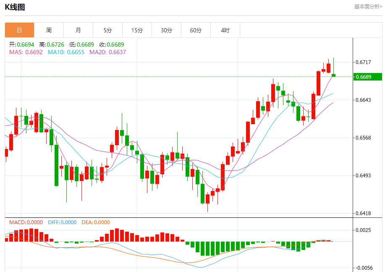The height and width of the screenshot is (272, 385).
Task: Click the MA20 indicator value label
Action: 107,52
